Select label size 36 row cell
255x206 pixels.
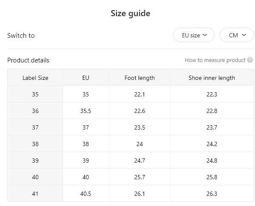click(35, 111)
